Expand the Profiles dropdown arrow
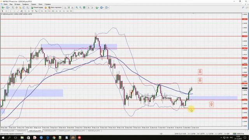This screenshot has height=140, width=249. (9, 7)
